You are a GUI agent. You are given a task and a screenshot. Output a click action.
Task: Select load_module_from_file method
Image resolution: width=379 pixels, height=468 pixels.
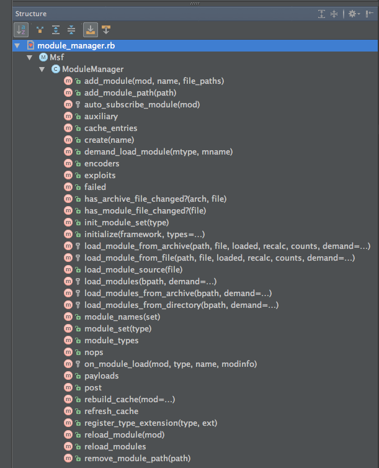click(x=220, y=258)
